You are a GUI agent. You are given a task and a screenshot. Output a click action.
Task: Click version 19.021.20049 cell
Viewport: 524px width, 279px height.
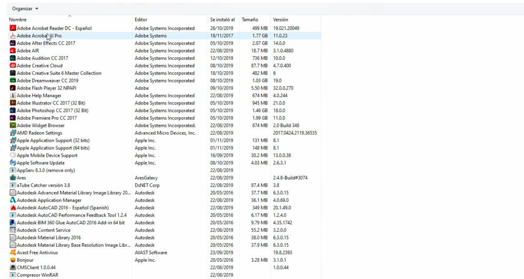click(x=286, y=28)
